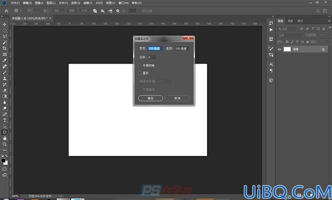Open the layer blend mode dropdown

pyautogui.click(x=290, y=35)
